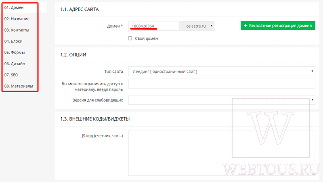Image resolution: width=323 pixels, height=182 pixels.
Task: Click the 1.3. ВНЕШНИЕ КОДЫ/ВИДЖЕТЫ heading
Action: [x=95, y=119]
